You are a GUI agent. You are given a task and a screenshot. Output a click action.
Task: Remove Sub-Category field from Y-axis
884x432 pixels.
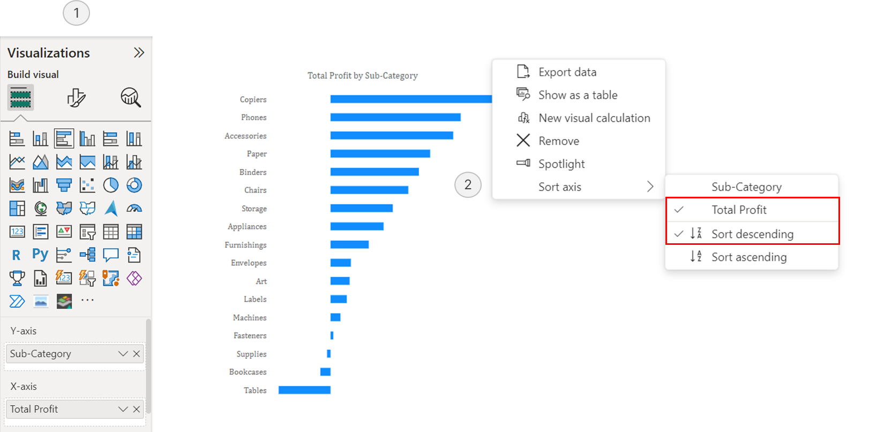coord(137,354)
